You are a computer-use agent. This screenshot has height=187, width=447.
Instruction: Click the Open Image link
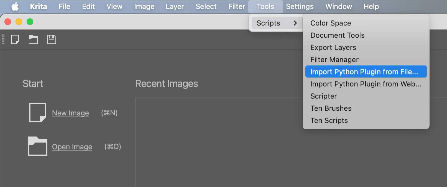72,146
